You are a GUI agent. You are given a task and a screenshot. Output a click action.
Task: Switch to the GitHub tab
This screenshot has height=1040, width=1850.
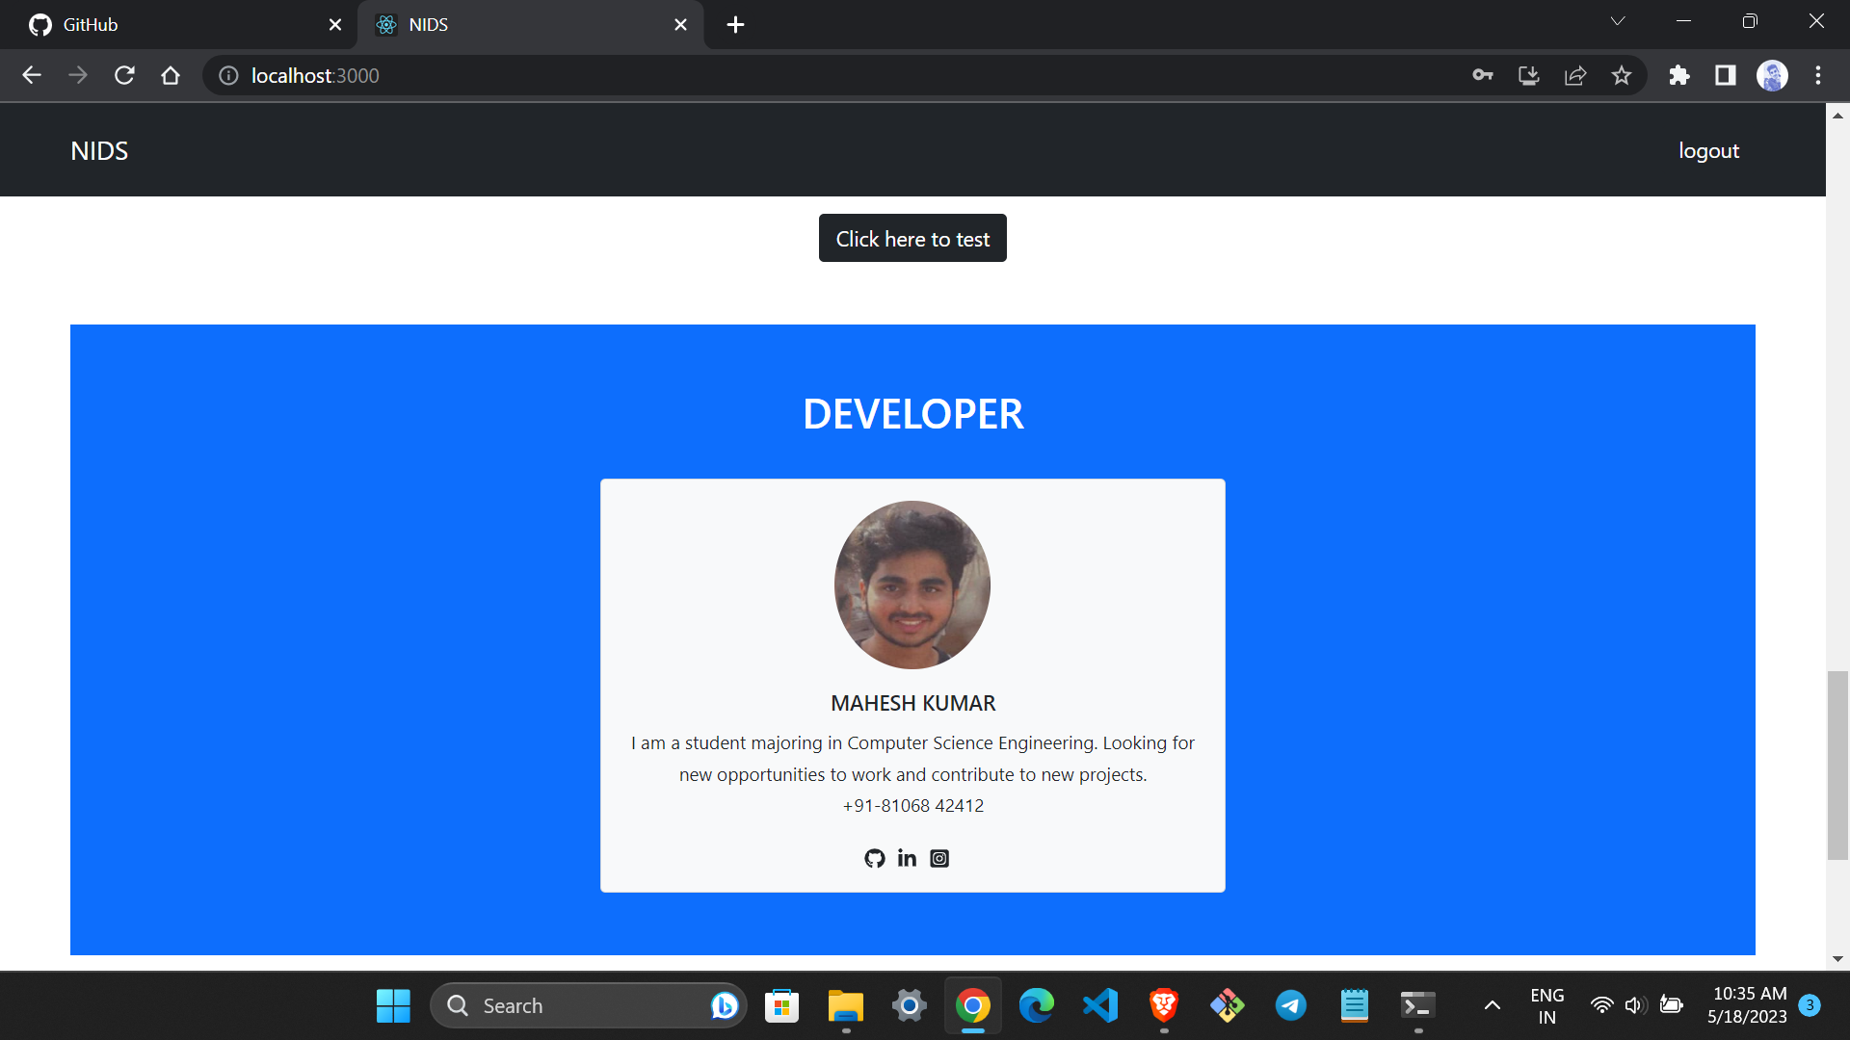tap(179, 25)
